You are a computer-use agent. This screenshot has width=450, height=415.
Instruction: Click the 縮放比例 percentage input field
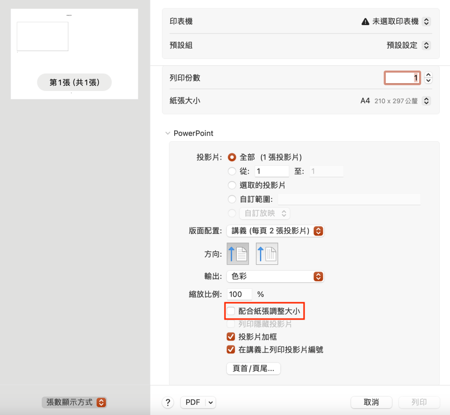point(240,294)
